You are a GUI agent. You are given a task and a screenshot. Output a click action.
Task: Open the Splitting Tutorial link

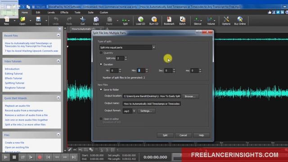coord(14,83)
